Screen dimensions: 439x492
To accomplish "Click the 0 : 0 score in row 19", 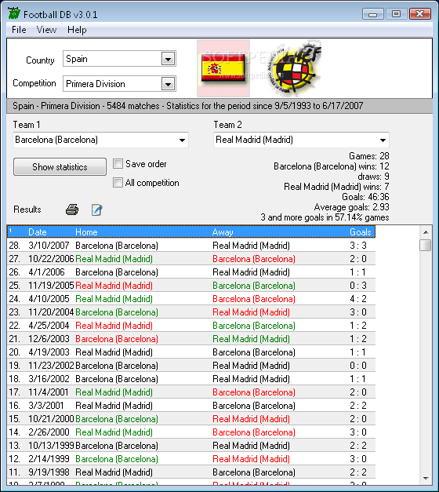I will 358,366.
